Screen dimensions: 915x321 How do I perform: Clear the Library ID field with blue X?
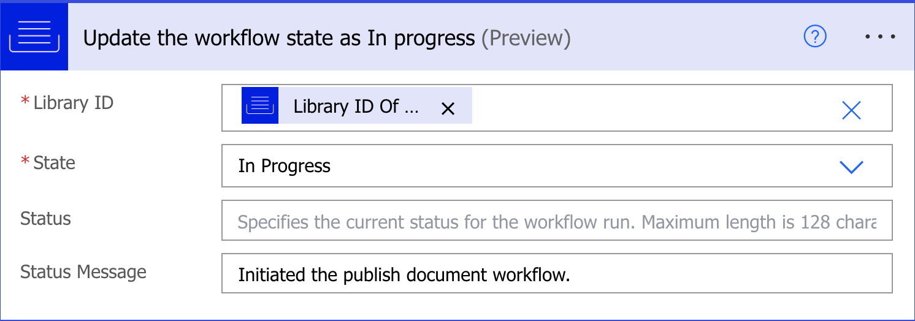click(851, 110)
